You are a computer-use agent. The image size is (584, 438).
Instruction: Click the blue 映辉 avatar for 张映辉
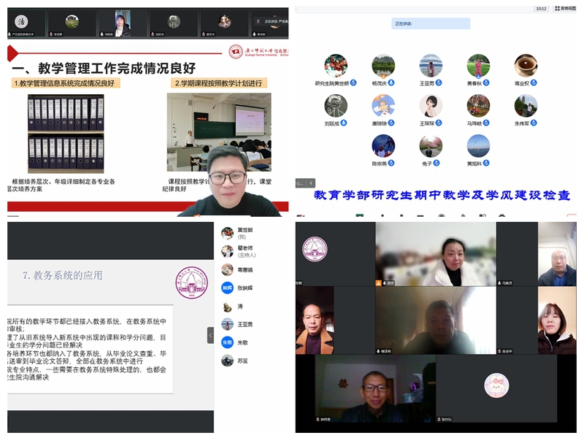(x=227, y=288)
